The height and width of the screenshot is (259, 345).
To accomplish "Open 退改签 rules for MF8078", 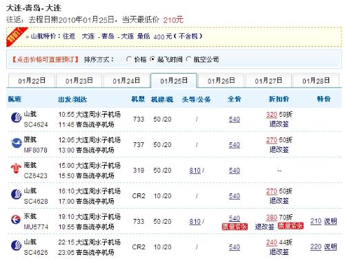I will [279, 150].
